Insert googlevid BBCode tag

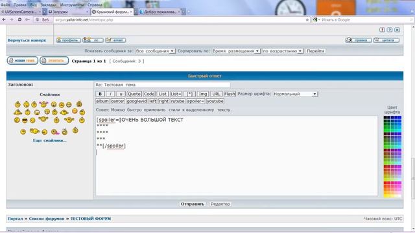[137, 101]
